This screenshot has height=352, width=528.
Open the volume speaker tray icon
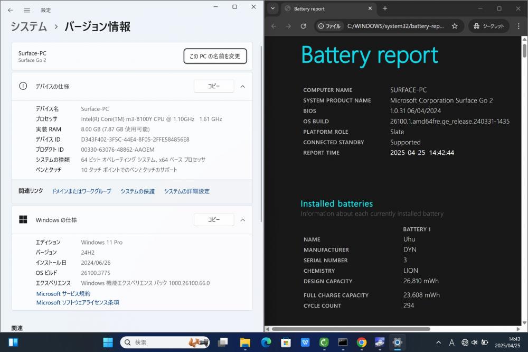click(x=475, y=342)
